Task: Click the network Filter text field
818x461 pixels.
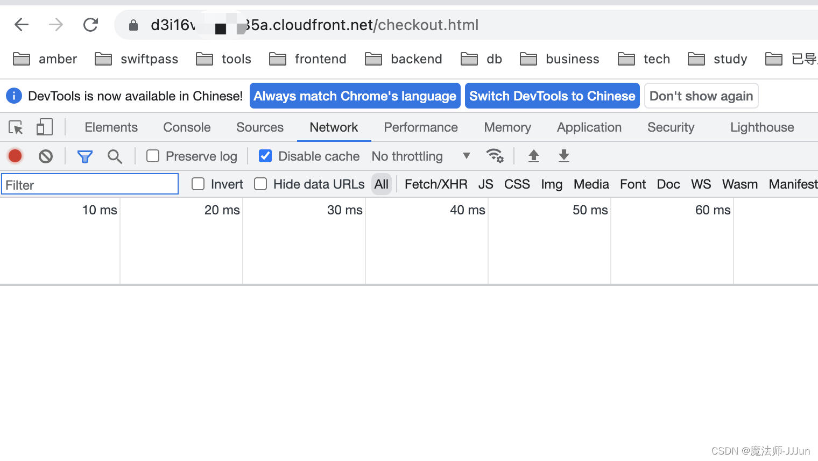Action: click(90, 184)
